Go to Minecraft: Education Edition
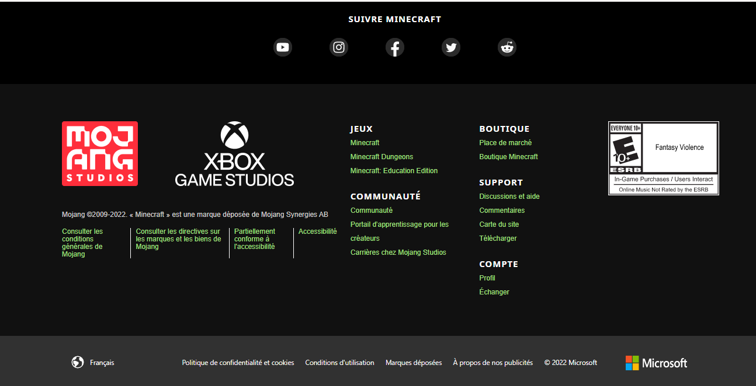Viewport: 756px width, 386px height. coord(394,171)
